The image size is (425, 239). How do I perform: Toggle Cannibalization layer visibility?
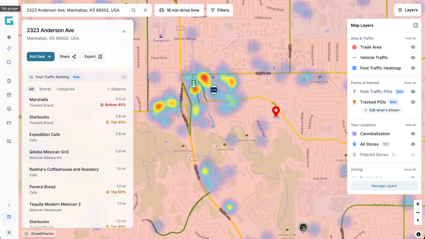(x=413, y=134)
